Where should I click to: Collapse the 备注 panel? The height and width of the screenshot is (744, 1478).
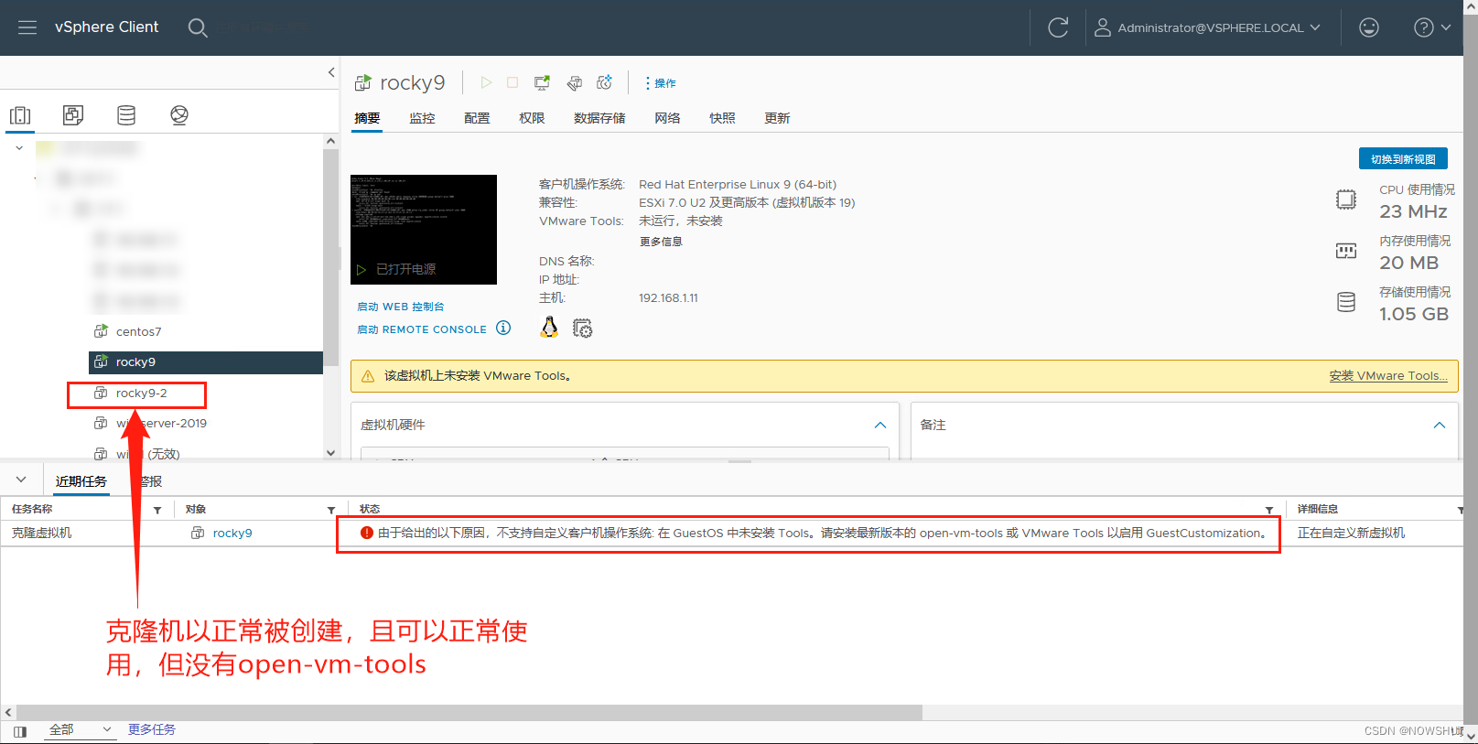(1440, 425)
